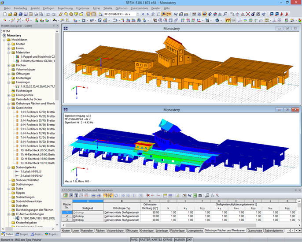Toggle the show values button beside eye

169,14
